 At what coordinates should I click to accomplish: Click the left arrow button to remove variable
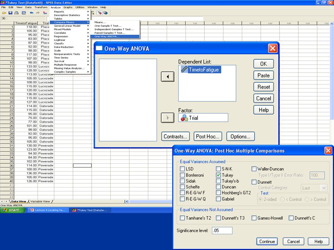click(x=167, y=76)
